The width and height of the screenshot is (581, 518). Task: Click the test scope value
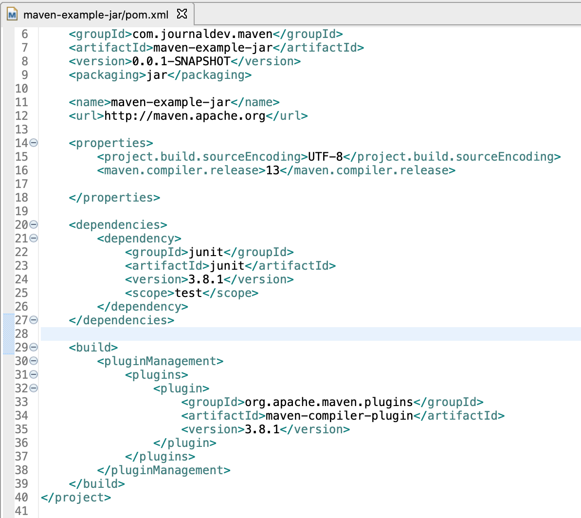(188, 293)
